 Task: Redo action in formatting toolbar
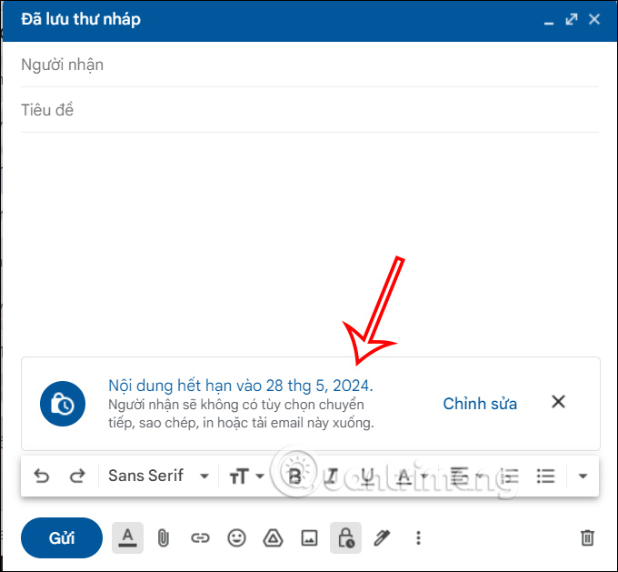pos(77,476)
